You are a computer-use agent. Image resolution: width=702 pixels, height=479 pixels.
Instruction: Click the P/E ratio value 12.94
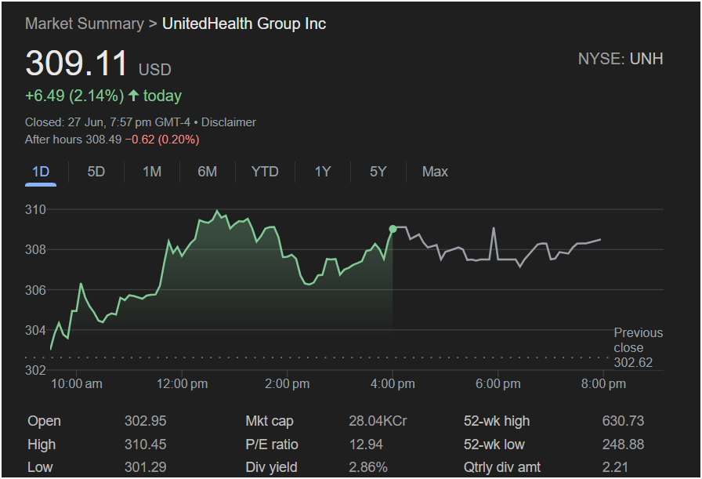coord(366,445)
